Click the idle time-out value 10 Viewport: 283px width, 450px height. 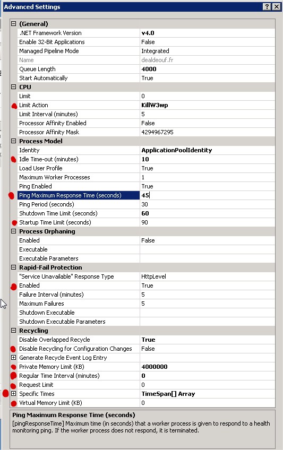tap(207, 159)
